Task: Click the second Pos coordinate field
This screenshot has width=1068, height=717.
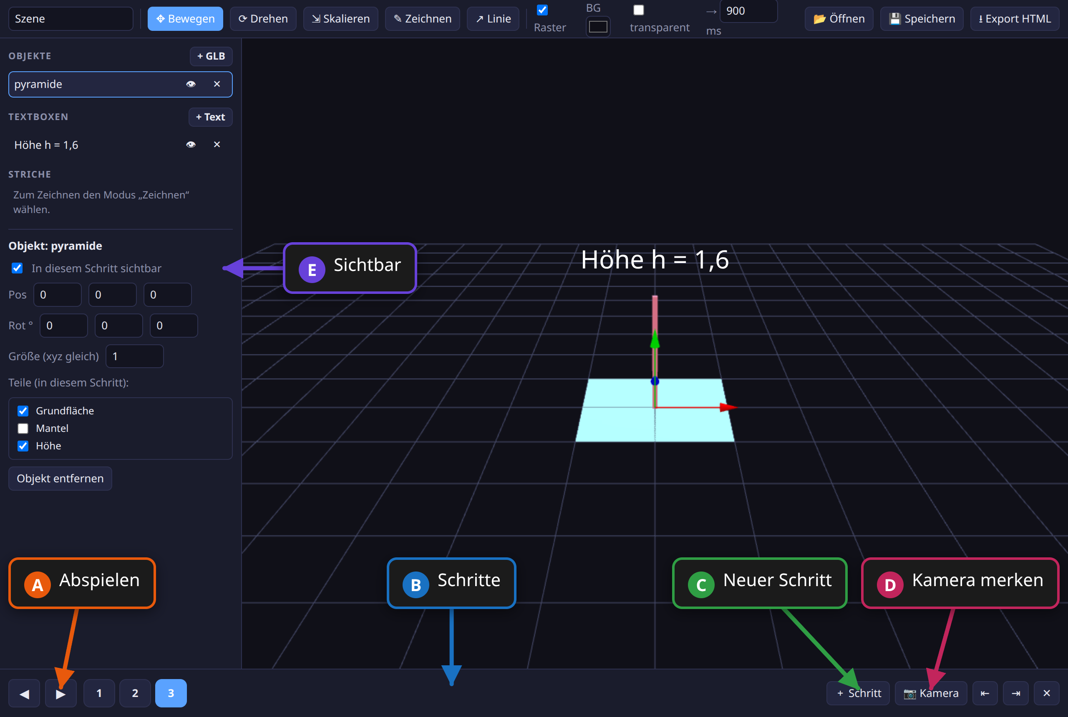Action: (x=112, y=294)
